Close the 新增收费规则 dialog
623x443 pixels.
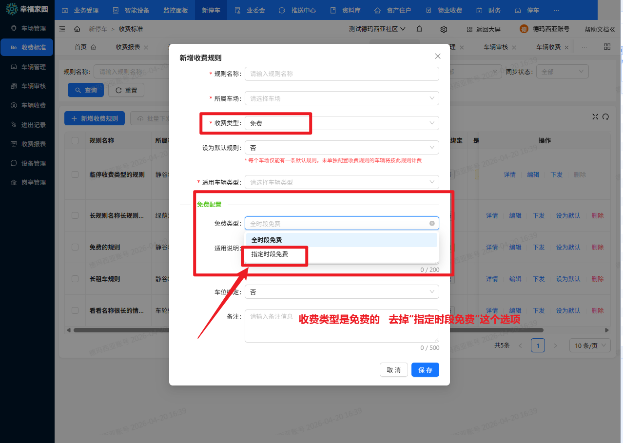(x=438, y=56)
